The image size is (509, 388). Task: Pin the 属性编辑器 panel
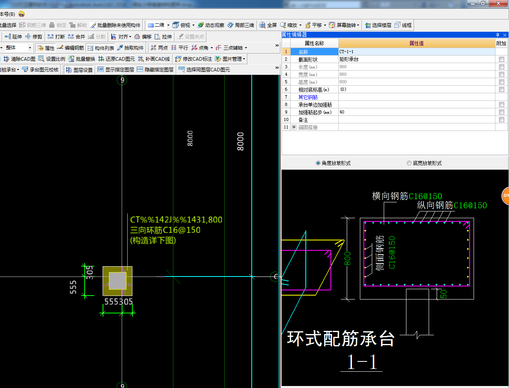[497, 35]
